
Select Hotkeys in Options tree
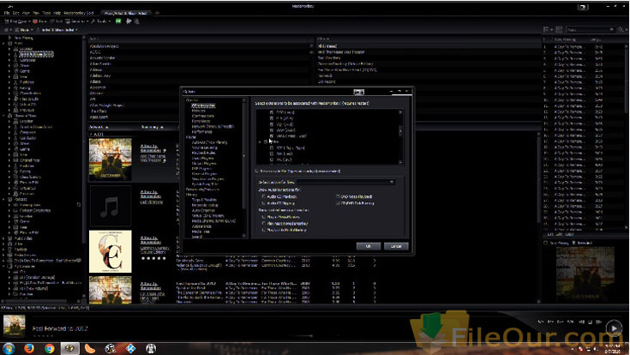pyautogui.click(x=199, y=111)
